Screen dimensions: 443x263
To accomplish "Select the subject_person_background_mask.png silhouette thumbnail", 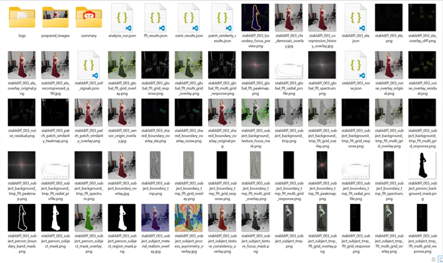I will (422, 165).
